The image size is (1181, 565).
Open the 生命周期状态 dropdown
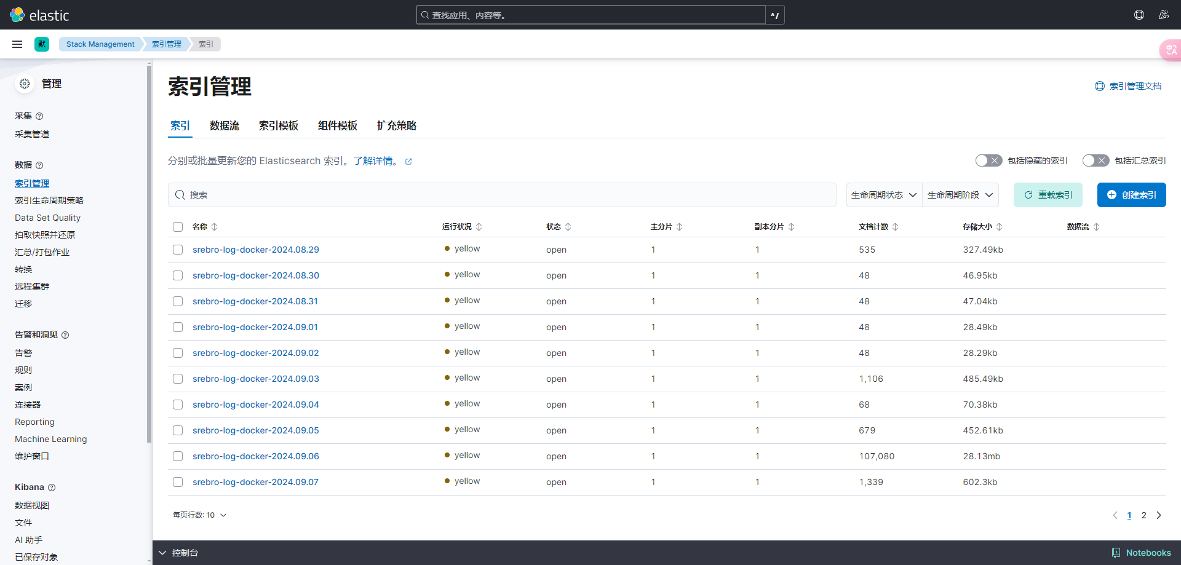[883, 195]
